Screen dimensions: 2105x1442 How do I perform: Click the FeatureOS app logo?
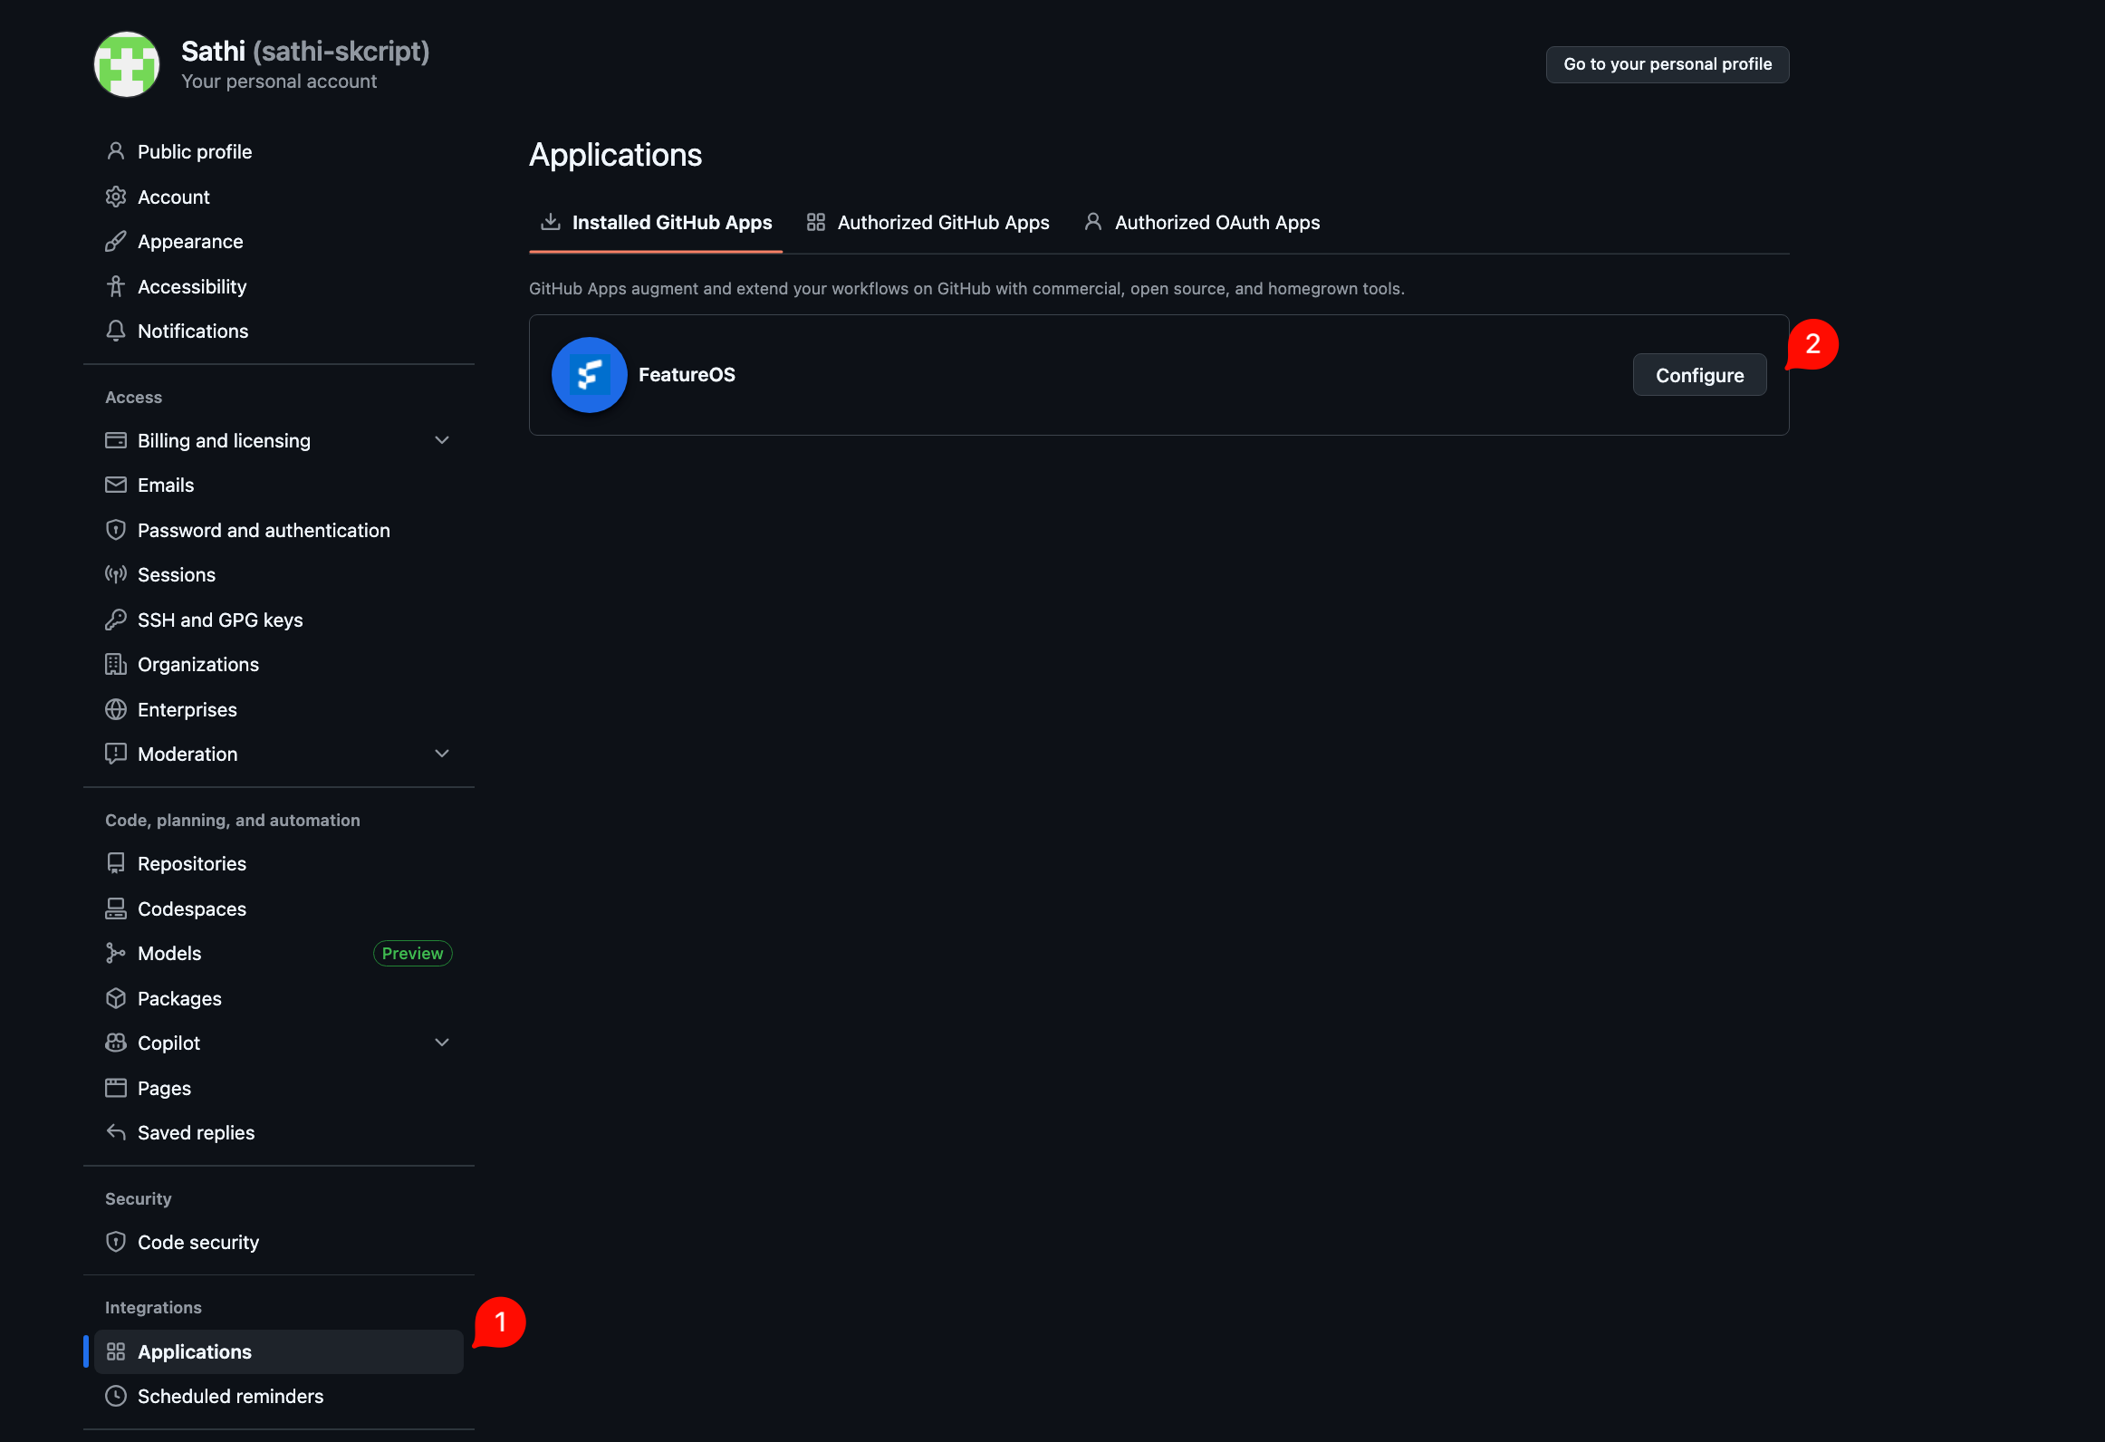(590, 375)
